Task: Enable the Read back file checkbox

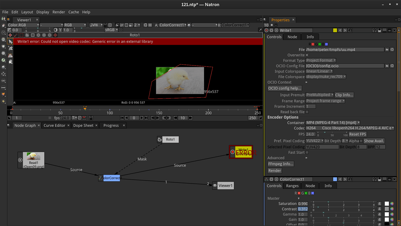Action: pyautogui.click(x=307, y=112)
